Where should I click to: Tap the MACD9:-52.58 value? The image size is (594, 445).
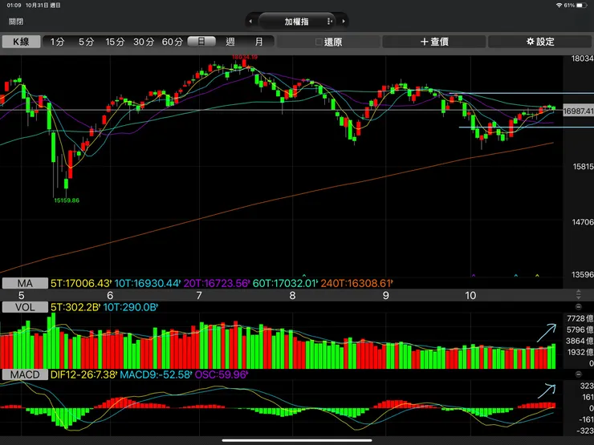[156, 374]
